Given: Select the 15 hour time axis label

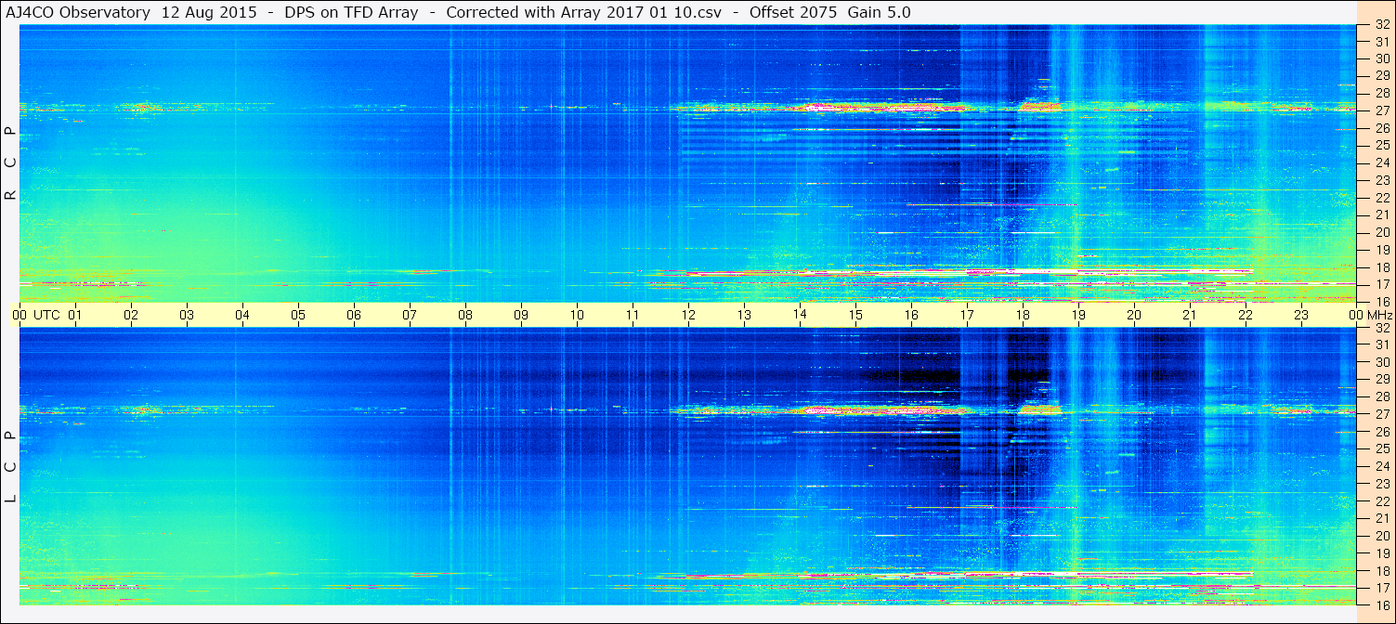Looking at the screenshot, I should click(855, 315).
